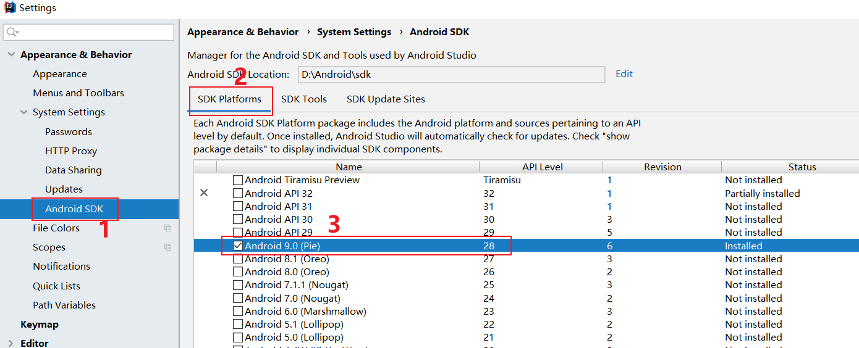Check the Android 8.0 (Oreo) checkbox
This screenshot has width=859, height=348.
point(238,272)
